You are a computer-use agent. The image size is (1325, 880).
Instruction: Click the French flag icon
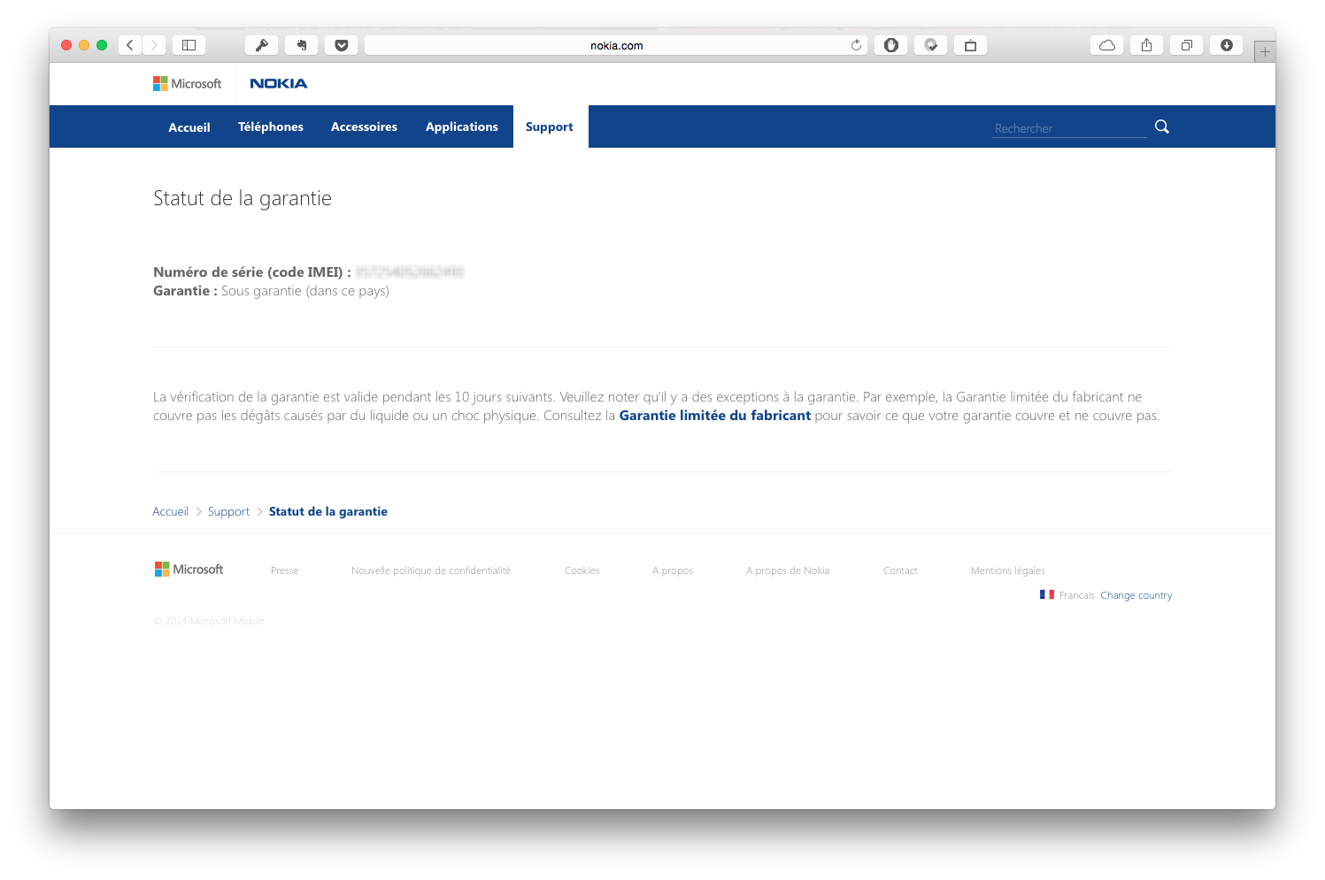(1047, 594)
